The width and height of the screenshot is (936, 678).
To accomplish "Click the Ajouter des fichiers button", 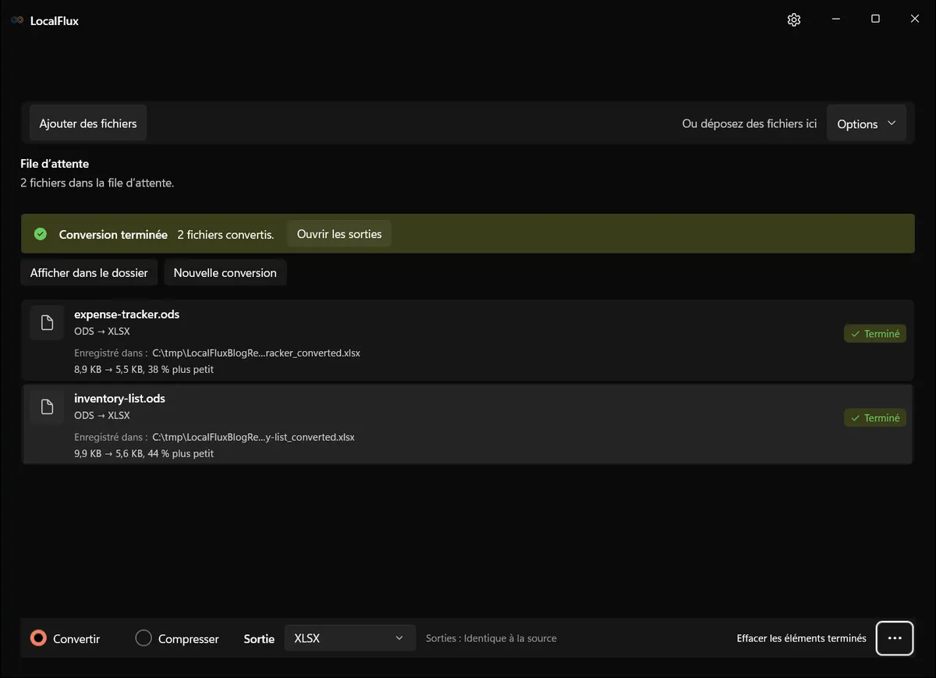I will tap(88, 124).
